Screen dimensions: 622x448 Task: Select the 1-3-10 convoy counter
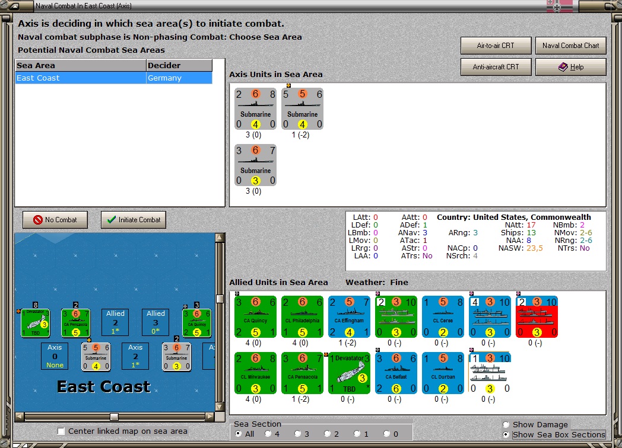[x=490, y=373]
